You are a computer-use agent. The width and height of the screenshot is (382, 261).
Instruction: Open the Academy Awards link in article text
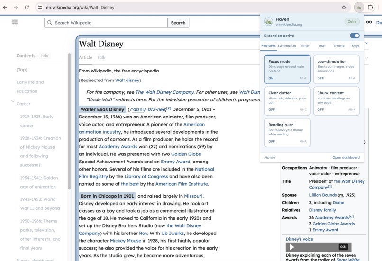tap(118, 147)
